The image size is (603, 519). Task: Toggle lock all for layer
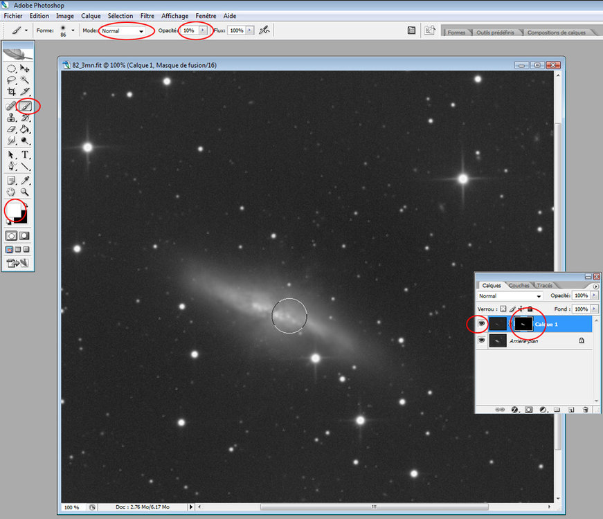tap(530, 309)
